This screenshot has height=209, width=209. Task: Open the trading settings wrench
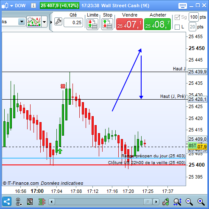pos(58,22)
